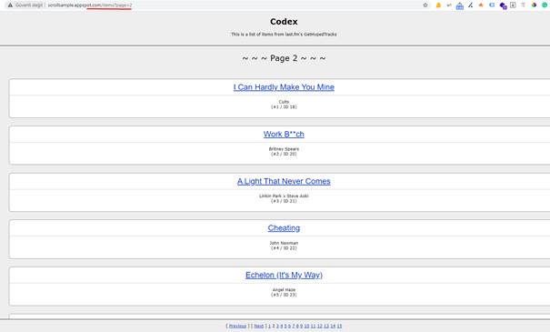Image resolution: width=550 pixels, height=332 pixels.
Task: Open the 'Echelon (It's My Way)' link
Action: [284, 275]
